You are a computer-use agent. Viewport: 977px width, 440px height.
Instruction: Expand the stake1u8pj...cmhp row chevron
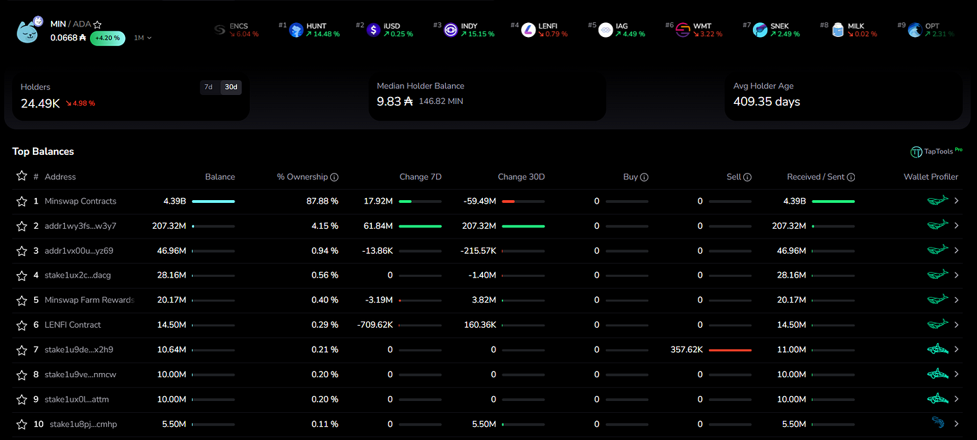pos(957,424)
